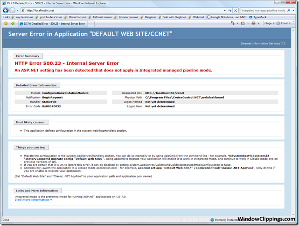Viewport: 299px width, 226px height.
Task: Click the empty New Tab button
Action: click(x=91, y=24)
